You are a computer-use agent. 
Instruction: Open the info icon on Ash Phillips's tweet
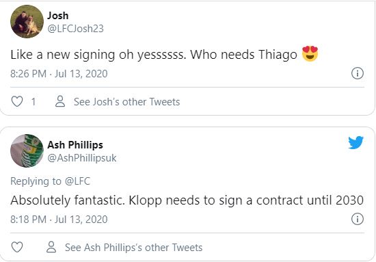358,219
